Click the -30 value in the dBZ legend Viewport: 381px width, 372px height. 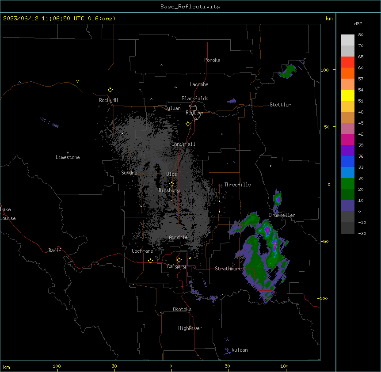pyautogui.click(x=362, y=233)
